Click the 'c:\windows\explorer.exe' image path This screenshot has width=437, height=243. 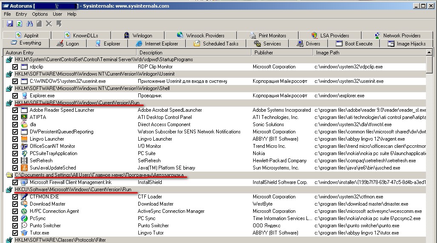[x=340, y=96]
